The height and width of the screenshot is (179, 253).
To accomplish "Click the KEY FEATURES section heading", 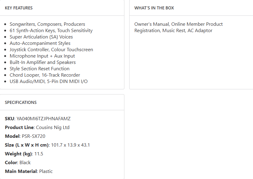I will (x=19, y=8).
